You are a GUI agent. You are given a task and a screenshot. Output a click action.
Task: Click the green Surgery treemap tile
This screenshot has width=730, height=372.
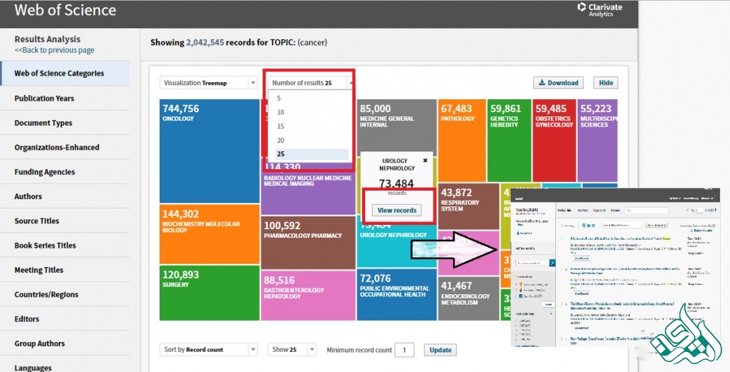[209, 293]
